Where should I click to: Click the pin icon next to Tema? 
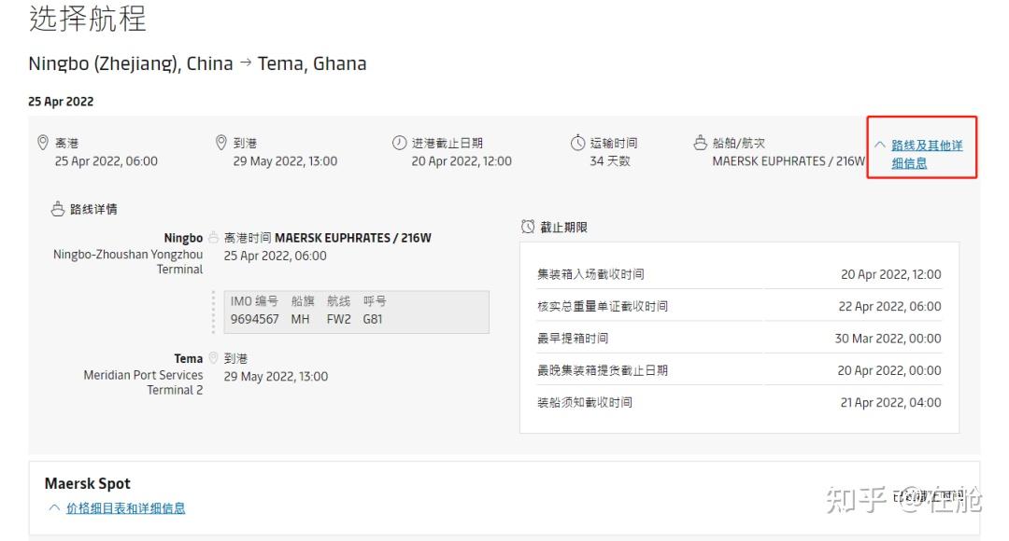click(x=213, y=358)
